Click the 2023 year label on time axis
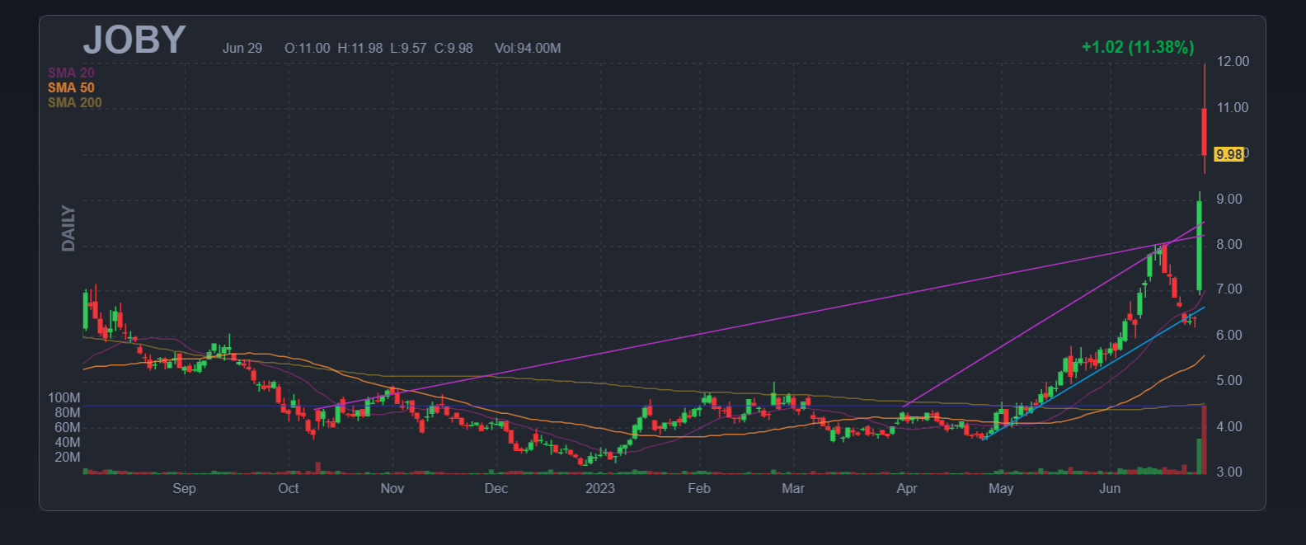Viewport: 1306px width, 545px height. pyautogui.click(x=600, y=488)
